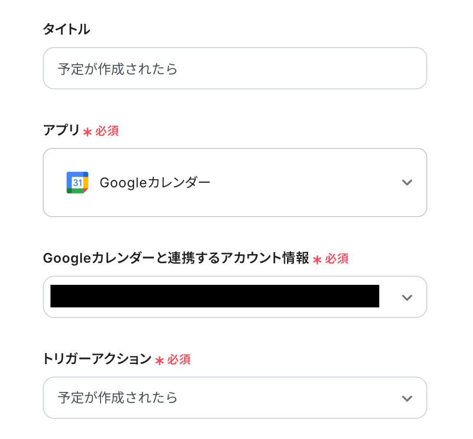Click the Google Calendar app icon
The width and height of the screenshot is (473, 439).
(77, 183)
